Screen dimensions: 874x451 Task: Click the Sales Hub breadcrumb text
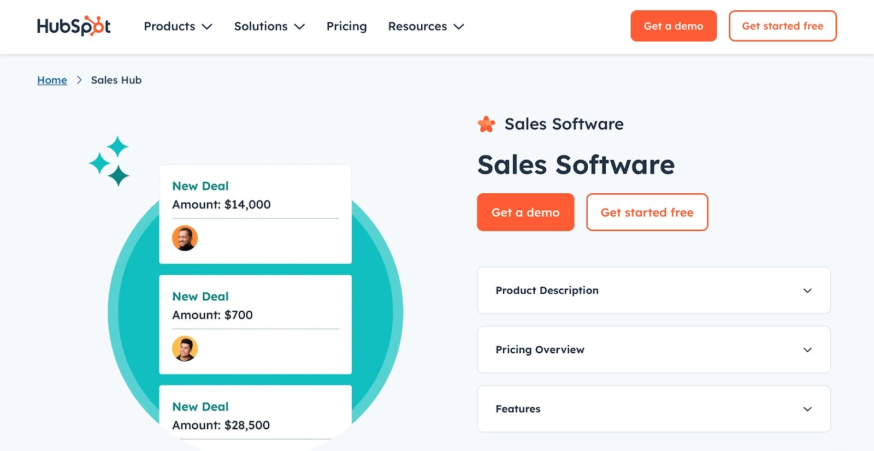[116, 80]
